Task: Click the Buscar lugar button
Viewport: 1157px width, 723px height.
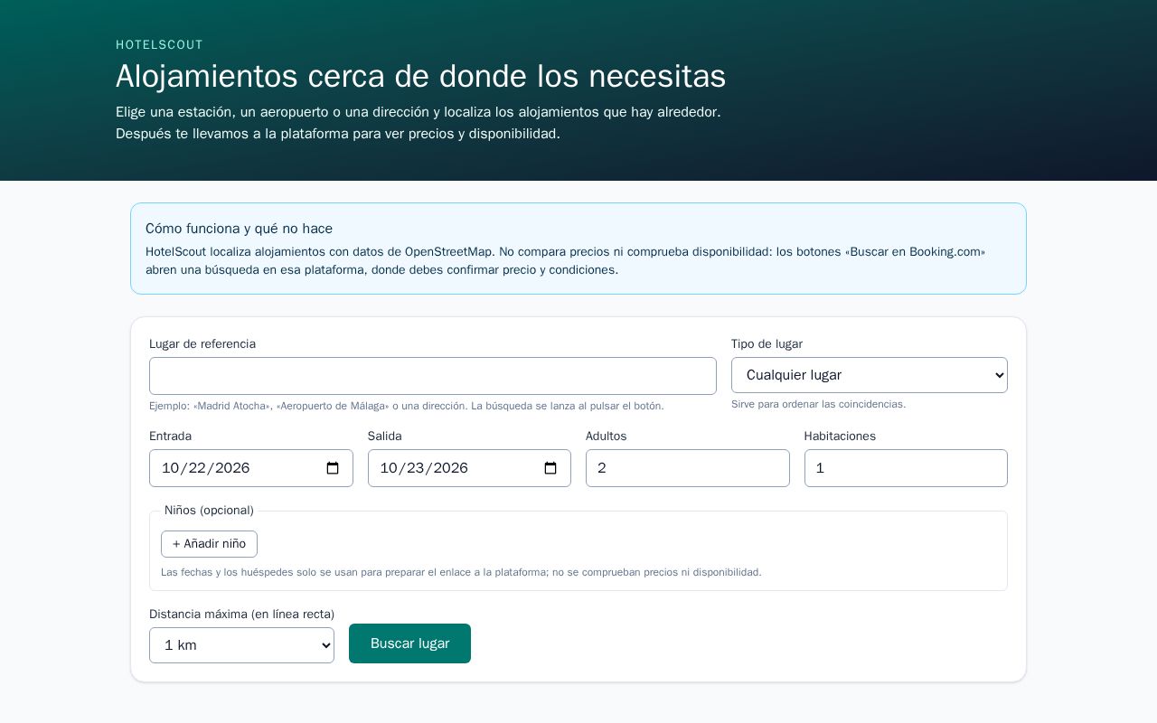Action: 409,643
